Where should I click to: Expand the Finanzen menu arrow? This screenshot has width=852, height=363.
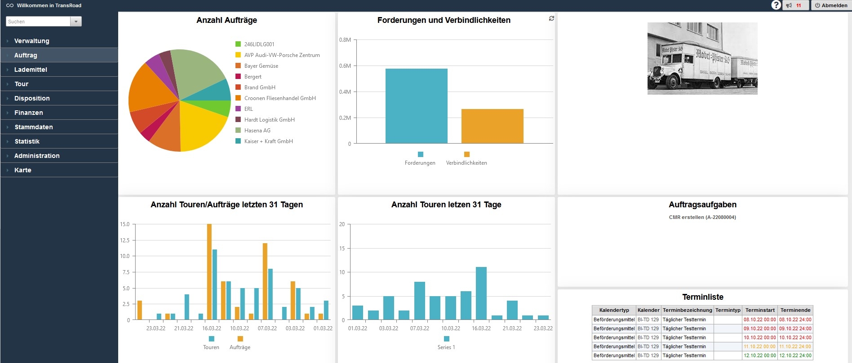pyautogui.click(x=8, y=113)
